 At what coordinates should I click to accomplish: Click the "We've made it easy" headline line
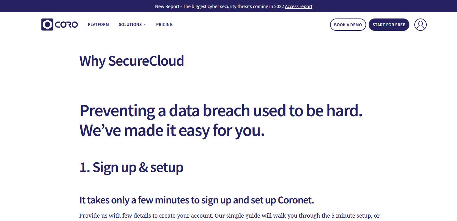click(x=172, y=130)
